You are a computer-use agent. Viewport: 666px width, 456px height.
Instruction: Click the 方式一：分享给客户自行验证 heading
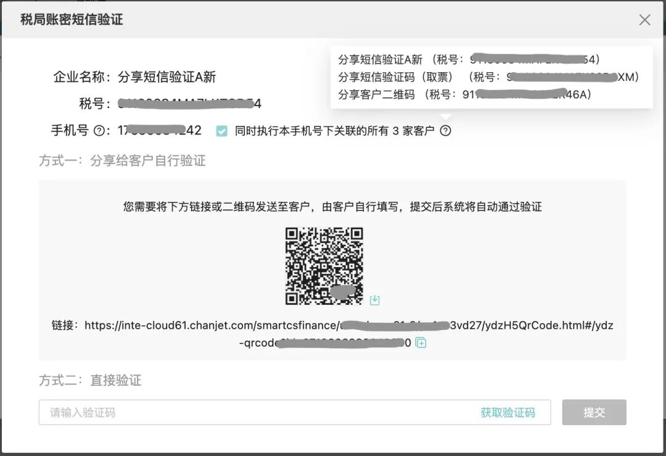pyautogui.click(x=122, y=160)
